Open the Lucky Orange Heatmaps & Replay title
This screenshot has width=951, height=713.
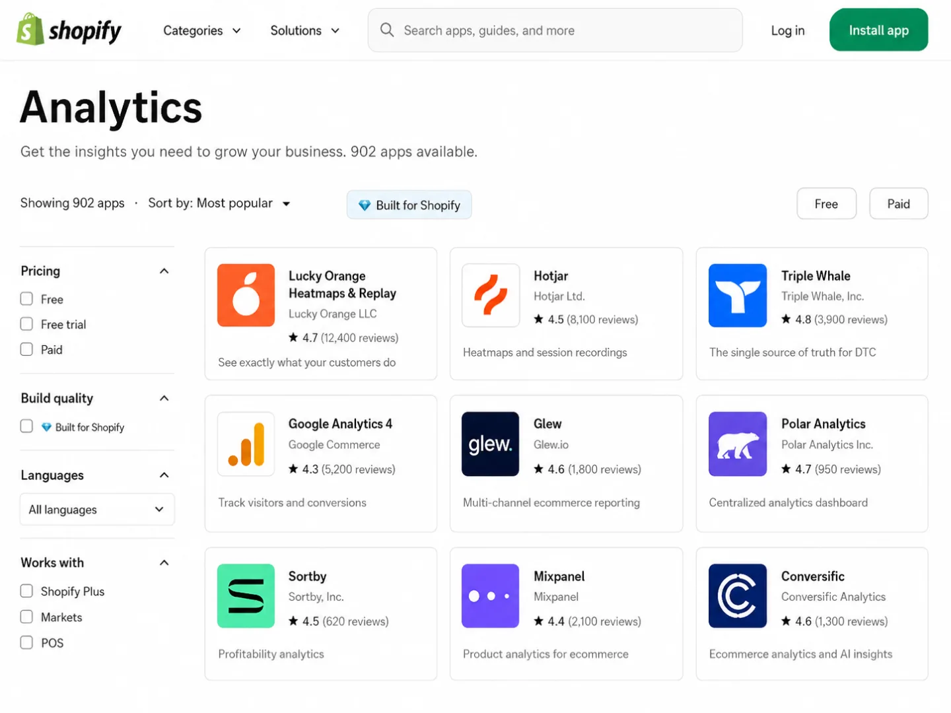(342, 285)
